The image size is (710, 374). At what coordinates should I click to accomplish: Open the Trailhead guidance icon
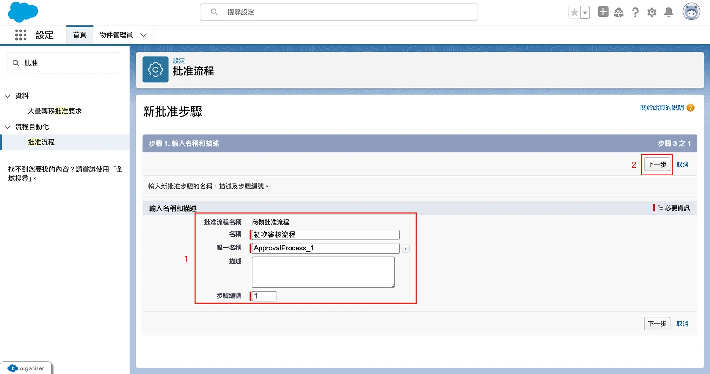tap(619, 12)
